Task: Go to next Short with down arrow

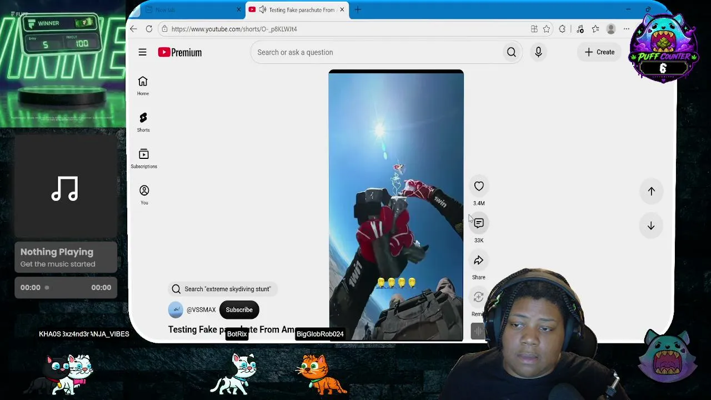Action: click(651, 226)
